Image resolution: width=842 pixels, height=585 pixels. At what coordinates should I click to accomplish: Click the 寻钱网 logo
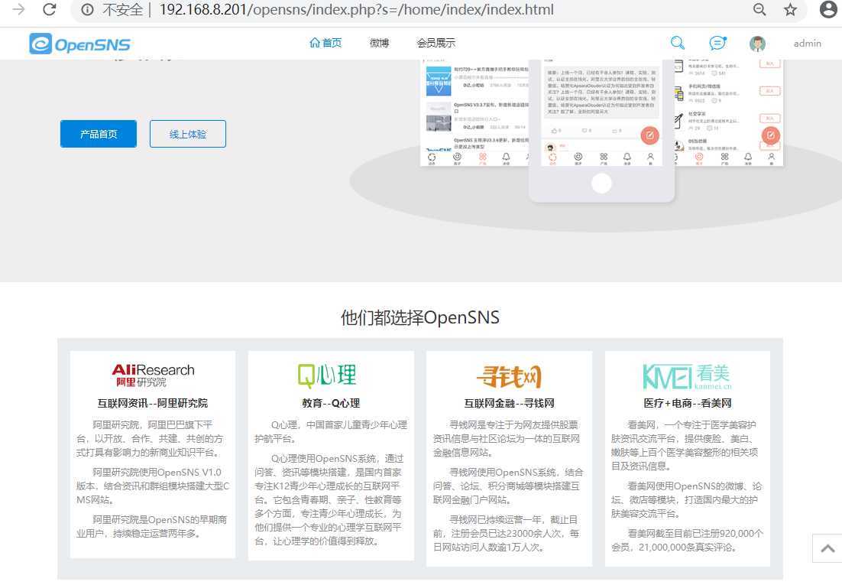[x=509, y=376]
